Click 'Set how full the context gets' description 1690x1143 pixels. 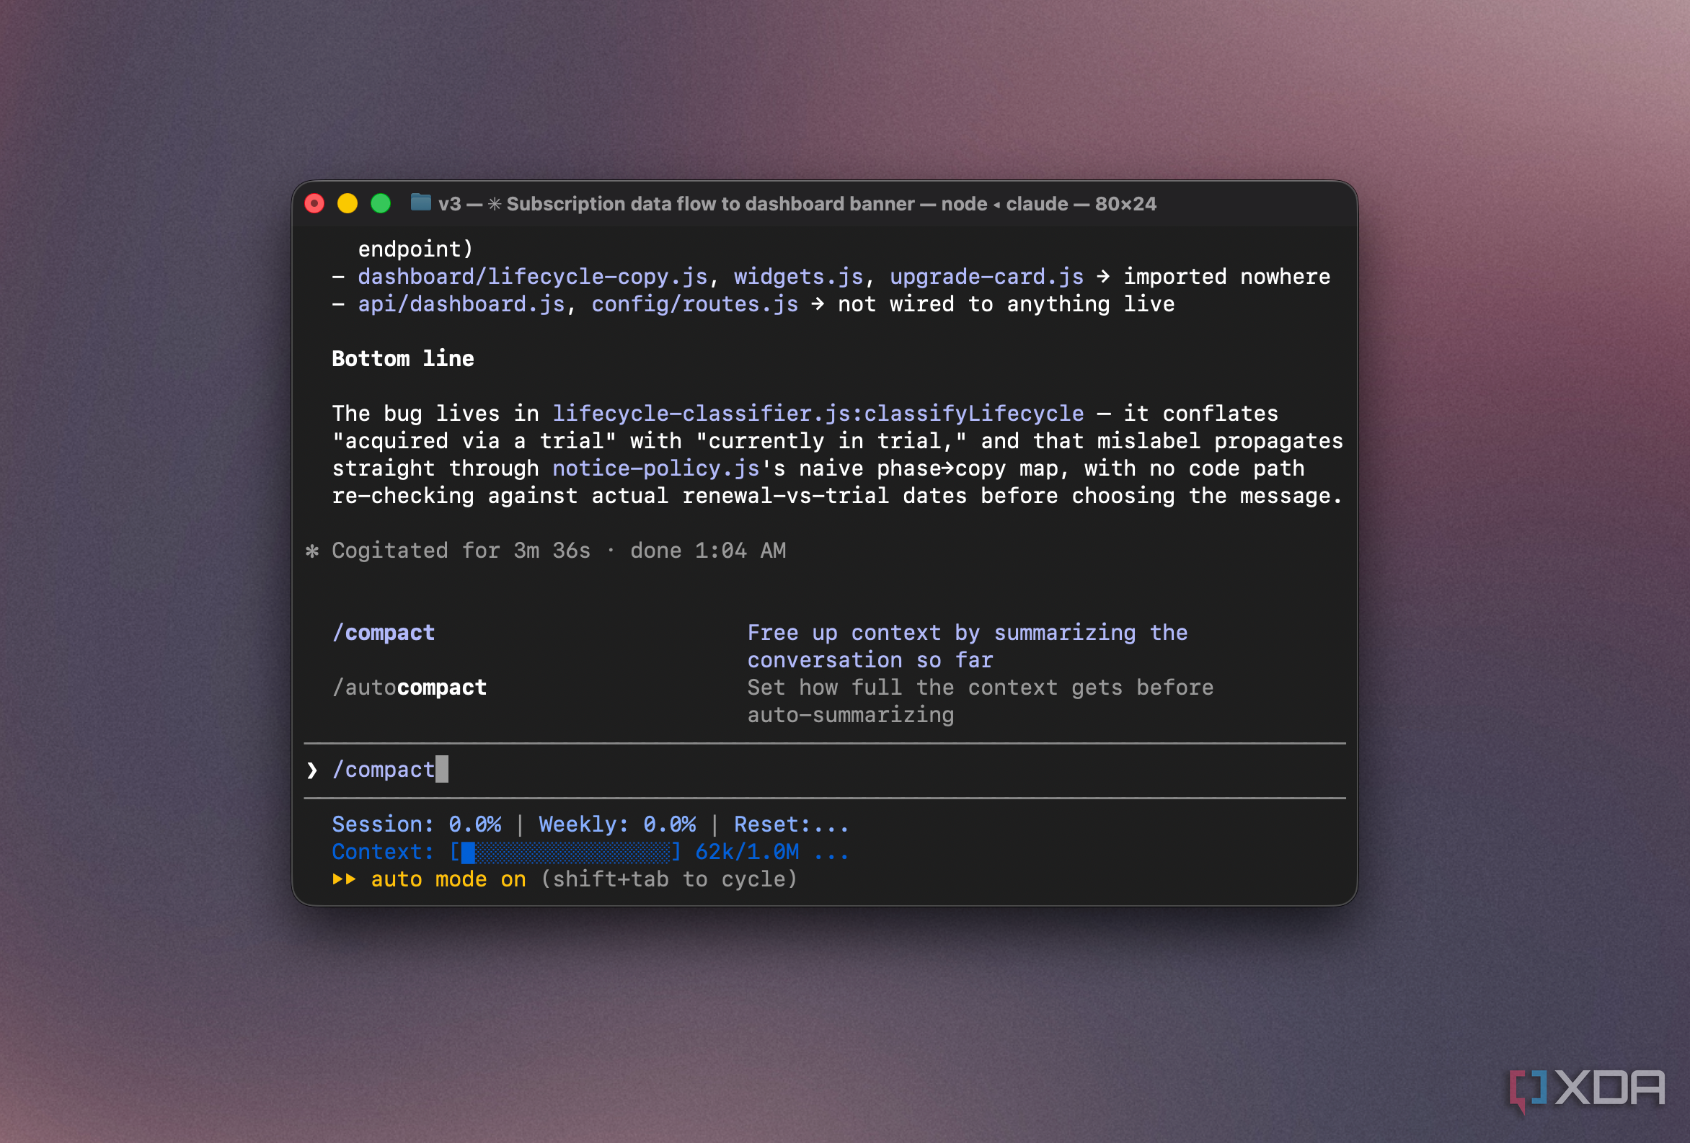click(x=981, y=701)
